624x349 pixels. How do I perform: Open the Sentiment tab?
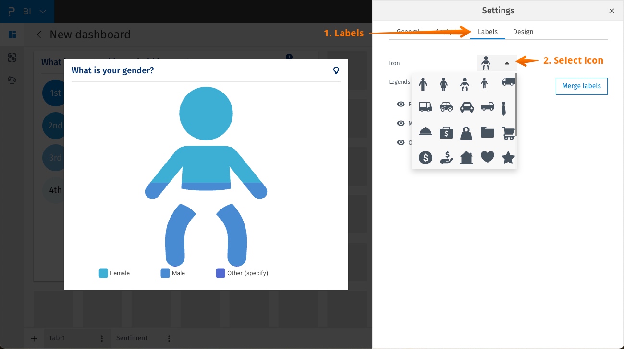pyautogui.click(x=132, y=338)
